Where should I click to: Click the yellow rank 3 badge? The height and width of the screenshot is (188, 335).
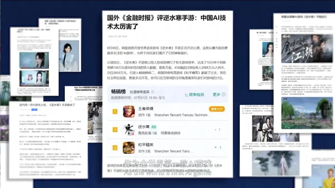pos(115,148)
